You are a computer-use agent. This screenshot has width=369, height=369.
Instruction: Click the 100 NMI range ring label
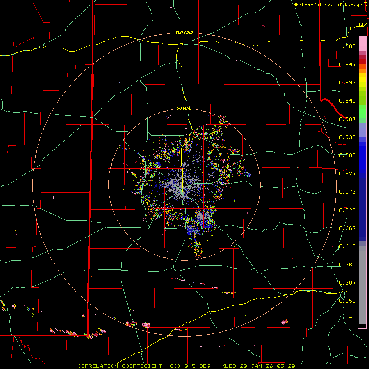pos(184,32)
